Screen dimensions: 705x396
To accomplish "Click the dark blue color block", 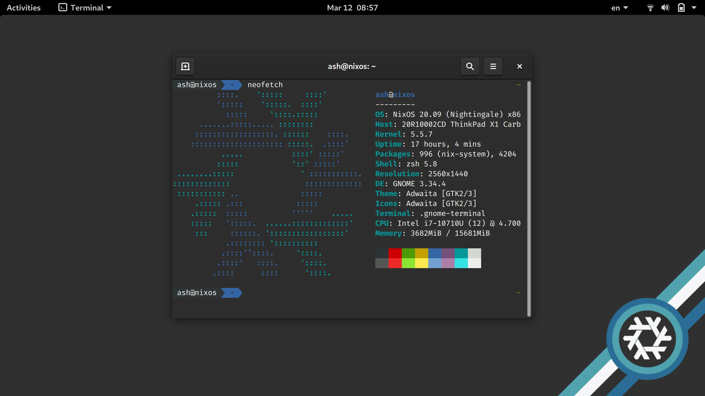I will coord(435,253).
